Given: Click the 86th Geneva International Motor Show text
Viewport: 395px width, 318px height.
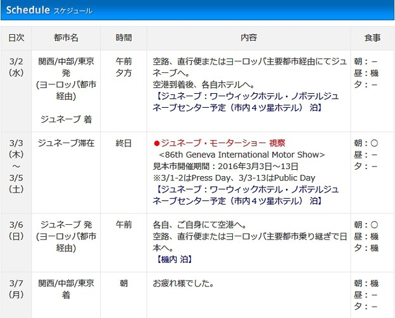Looking at the screenshot, I should click(242, 155).
